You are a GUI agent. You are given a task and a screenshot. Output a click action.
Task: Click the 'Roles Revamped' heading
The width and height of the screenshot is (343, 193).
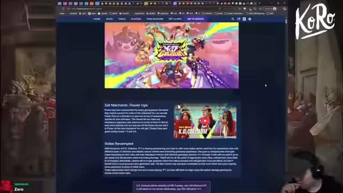[x=119, y=144]
